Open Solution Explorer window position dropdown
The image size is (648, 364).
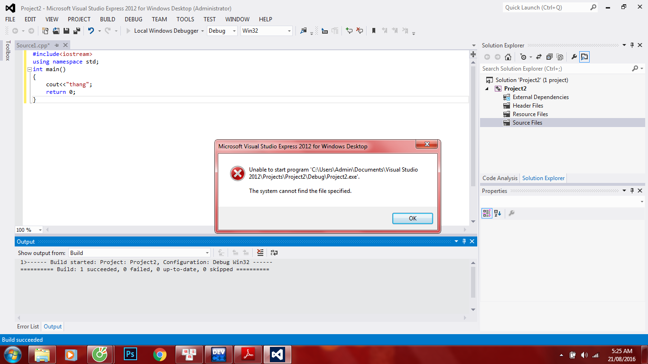[x=624, y=45]
